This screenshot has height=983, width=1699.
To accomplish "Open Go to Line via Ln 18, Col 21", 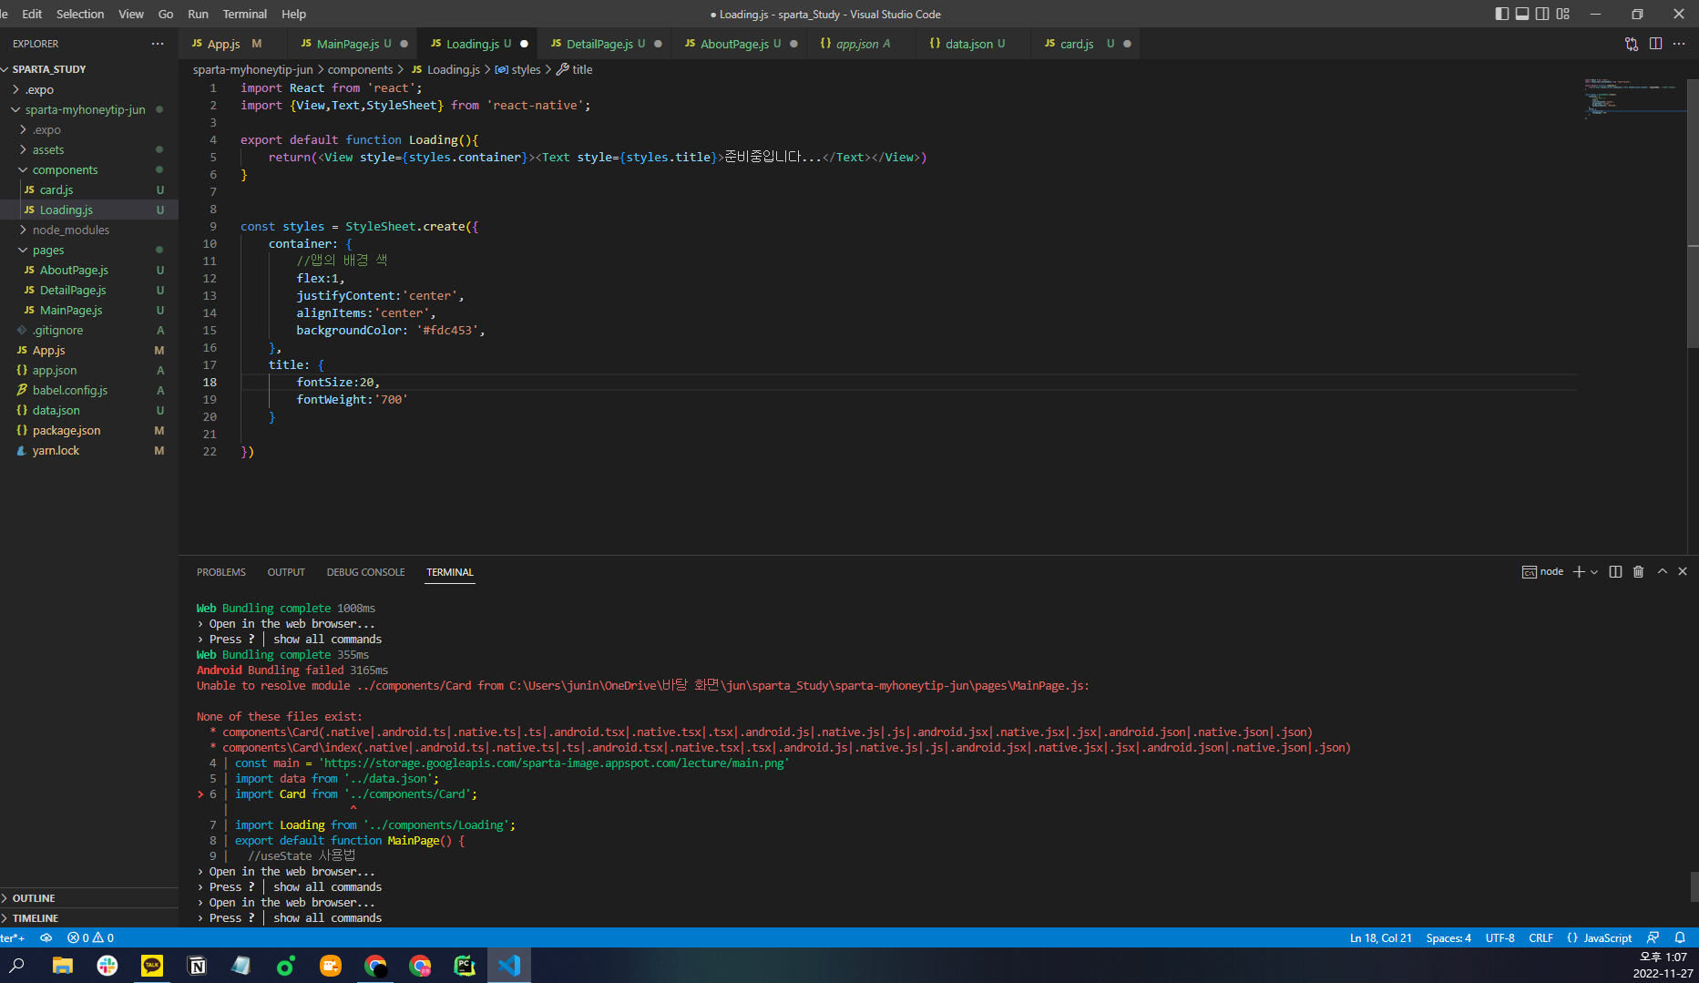I will point(1380,937).
